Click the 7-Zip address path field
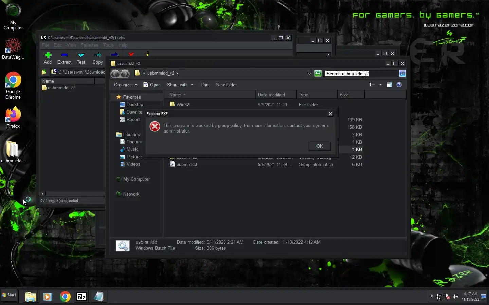The width and height of the screenshot is (489, 305). 78,72
